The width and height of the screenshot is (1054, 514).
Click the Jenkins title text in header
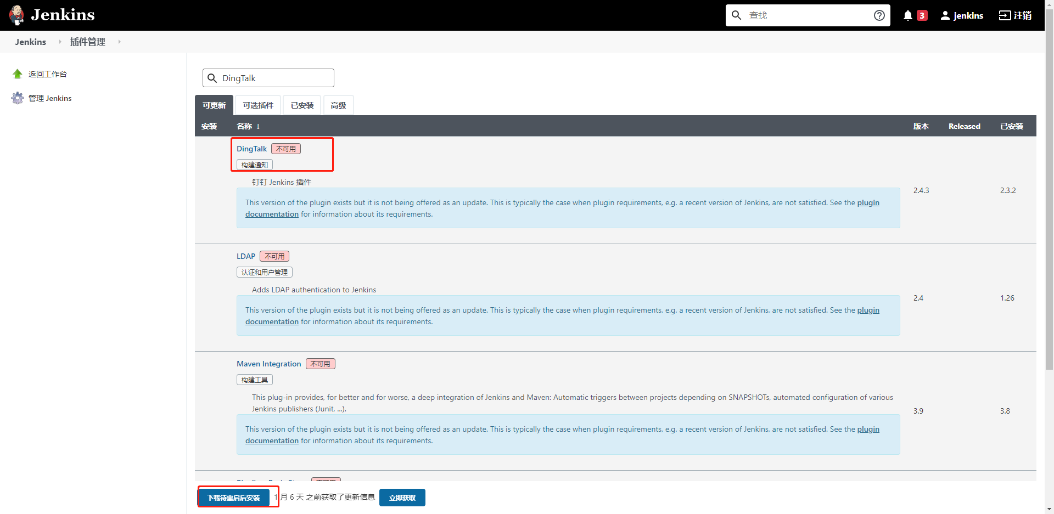[x=63, y=15]
